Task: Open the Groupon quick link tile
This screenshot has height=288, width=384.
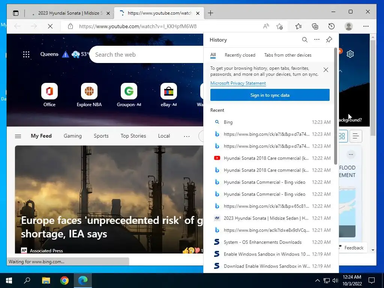Action: pos(129,95)
